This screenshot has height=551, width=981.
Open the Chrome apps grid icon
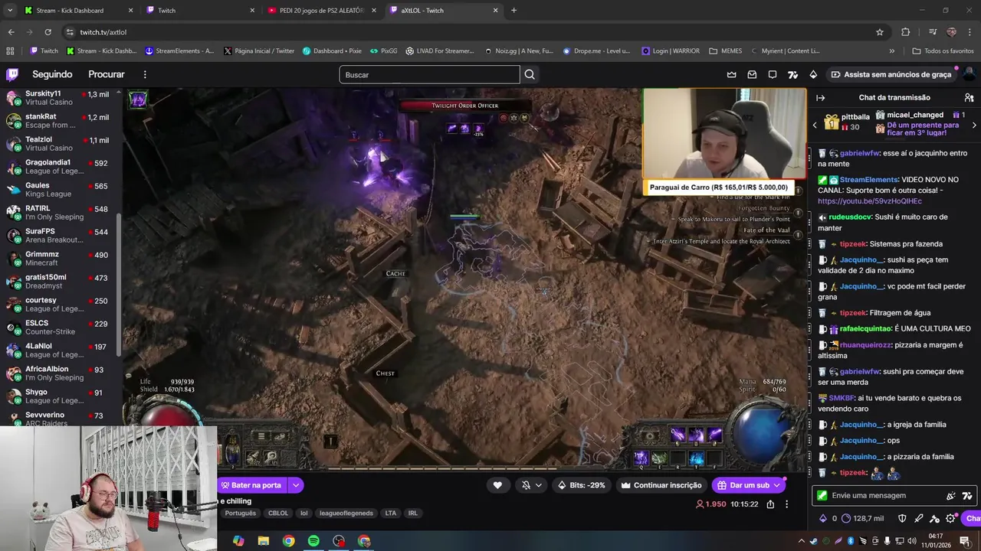tap(10, 51)
